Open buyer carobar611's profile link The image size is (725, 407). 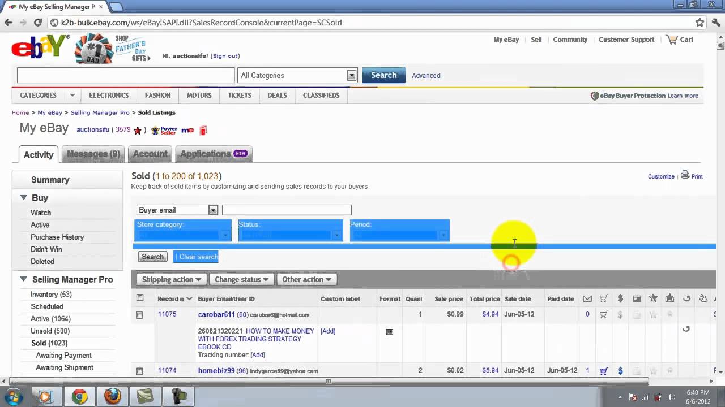216,314
